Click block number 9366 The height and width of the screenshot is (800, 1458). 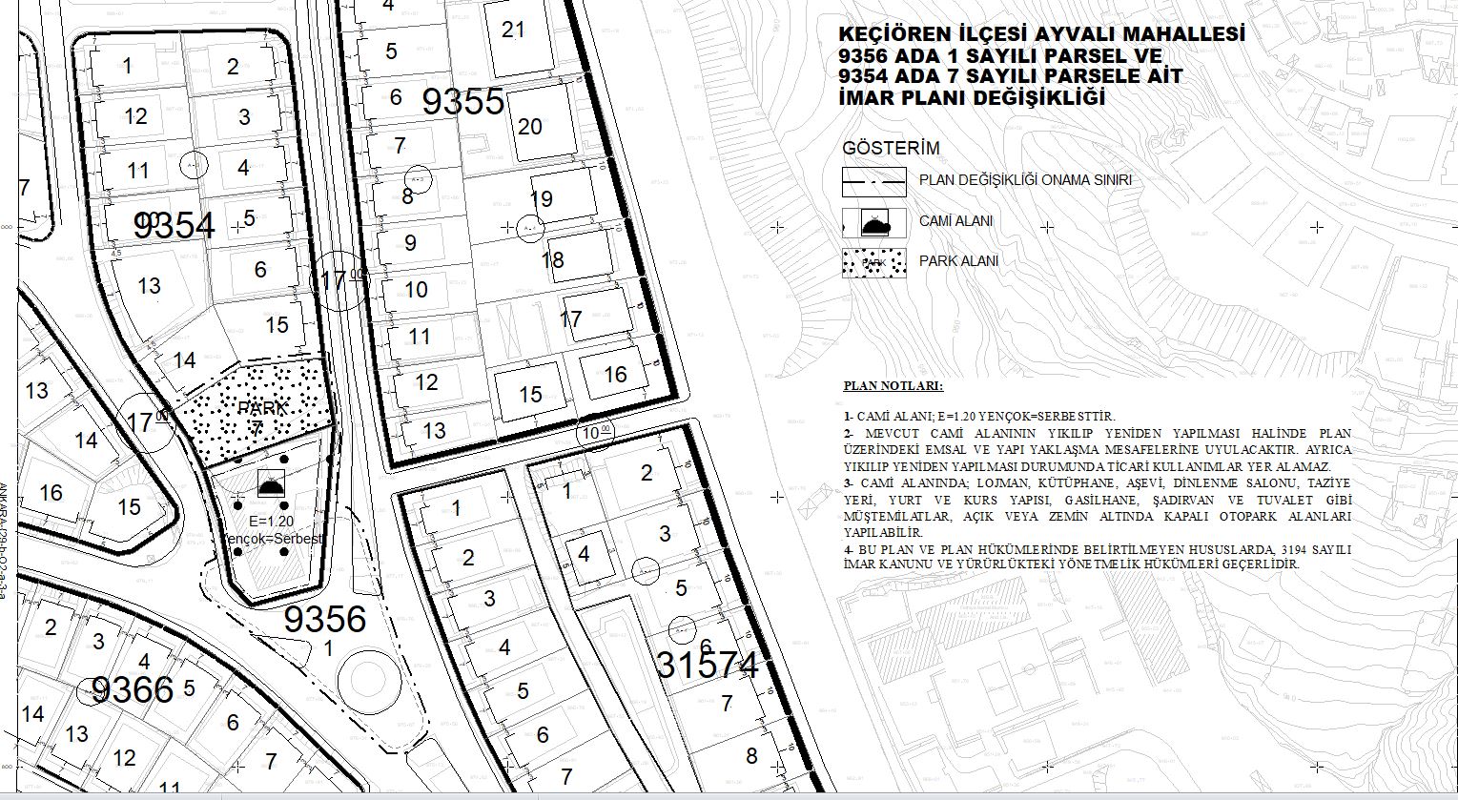133,689
